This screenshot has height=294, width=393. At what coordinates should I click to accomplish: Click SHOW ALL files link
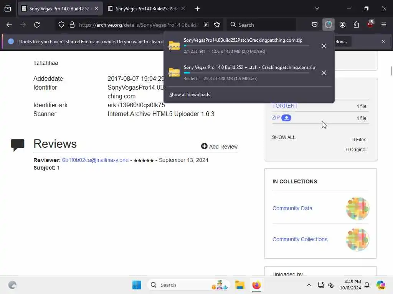[x=284, y=137]
